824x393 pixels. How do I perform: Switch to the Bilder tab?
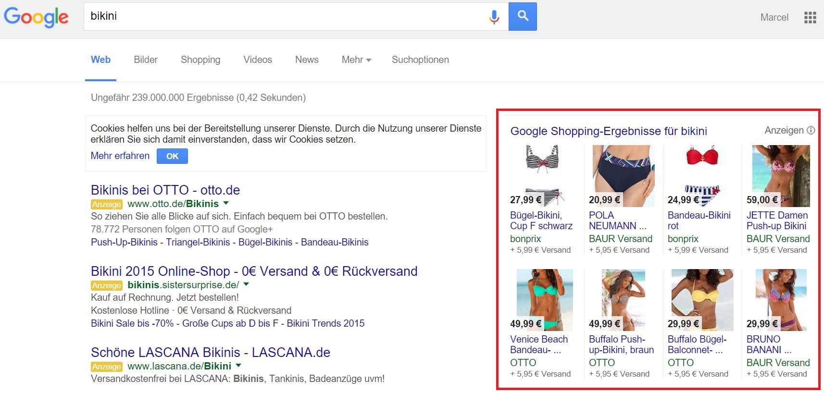tap(146, 60)
